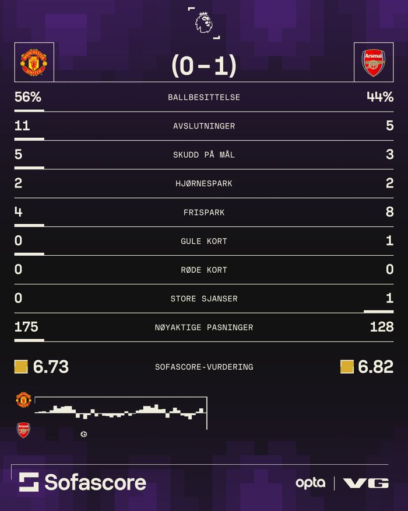
Task: Click the Opta logo
Action: tap(310, 483)
